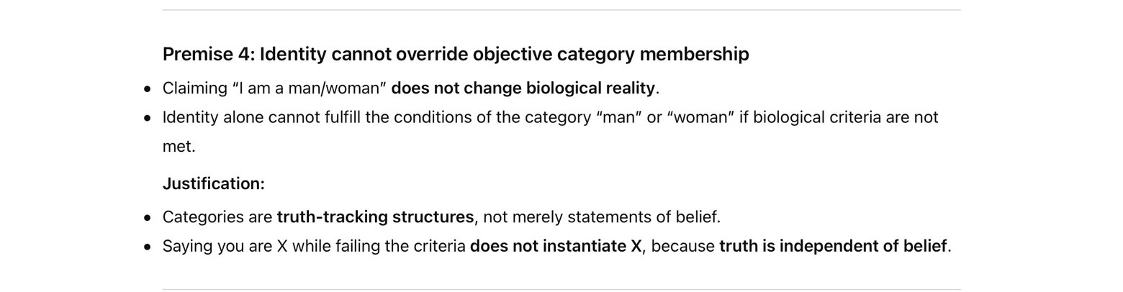The height and width of the screenshot is (292, 1123).
Task: Click the bold text 'truth-tracking structures'
Action: pyautogui.click(x=375, y=217)
